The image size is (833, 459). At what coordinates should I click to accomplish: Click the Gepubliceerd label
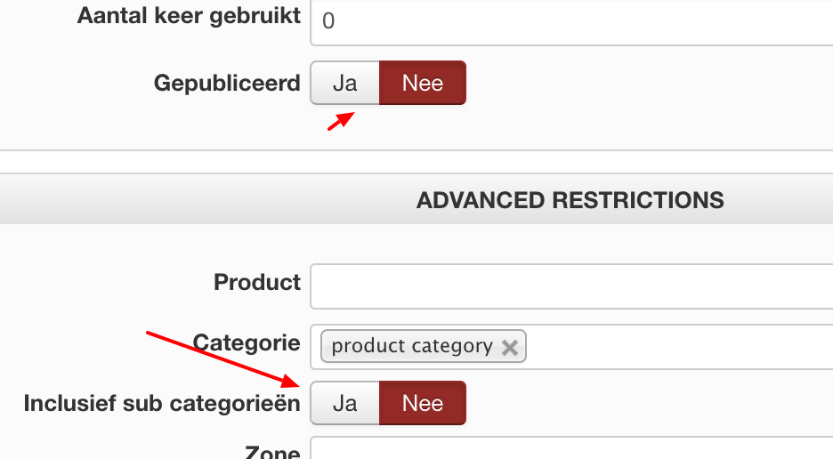tap(227, 83)
